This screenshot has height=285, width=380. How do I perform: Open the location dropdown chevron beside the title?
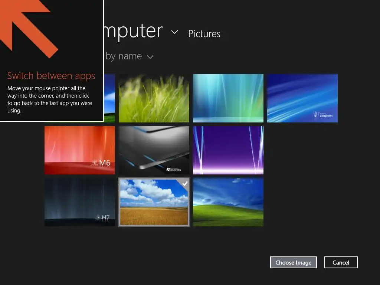(x=174, y=32)
